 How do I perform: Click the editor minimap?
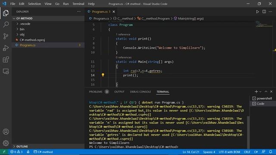click(x=264, y=24)
